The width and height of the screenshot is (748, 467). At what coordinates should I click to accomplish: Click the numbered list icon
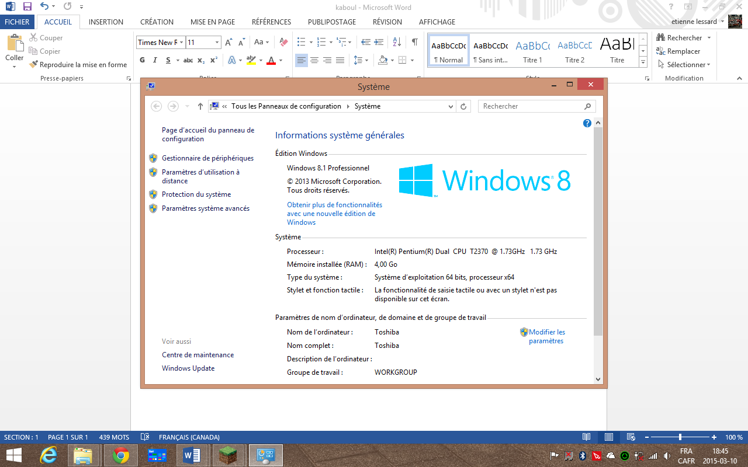click(x=320, y=42)
